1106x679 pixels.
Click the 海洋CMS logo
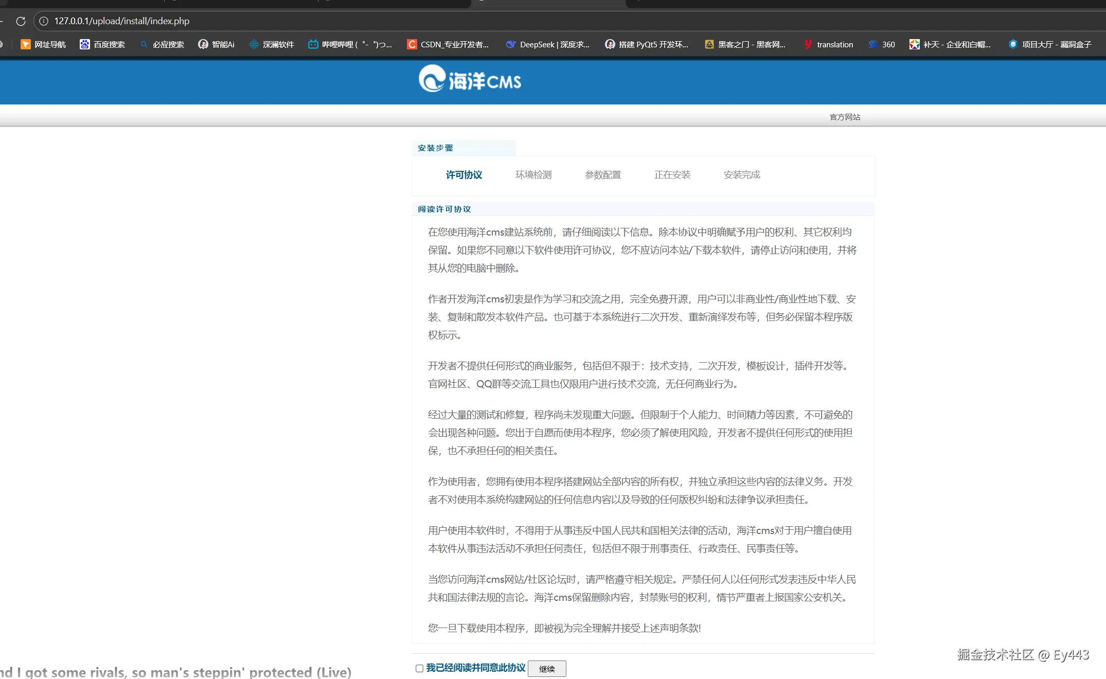coord(470,79)
